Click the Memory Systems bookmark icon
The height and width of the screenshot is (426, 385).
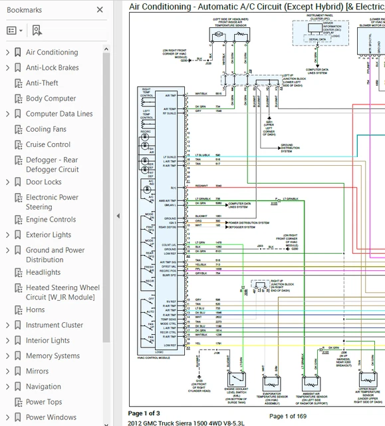(x=18, y=356)
